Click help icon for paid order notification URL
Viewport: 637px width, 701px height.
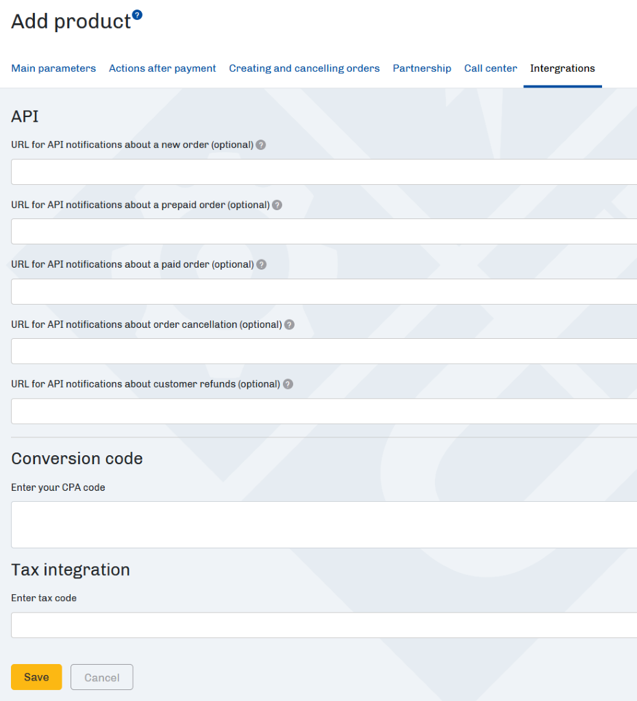tap(262, 264)
